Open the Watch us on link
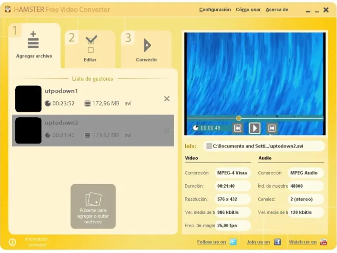This screenshot has height=253, width=337. click(303, 242)
